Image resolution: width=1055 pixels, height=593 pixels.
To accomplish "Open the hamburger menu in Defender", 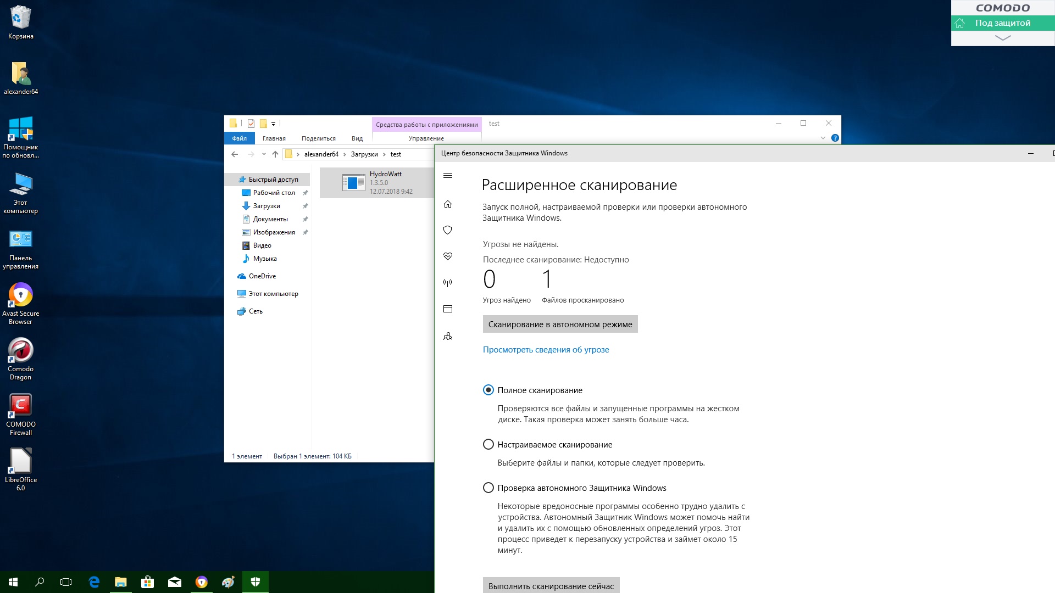I will (x=448, y=176).
